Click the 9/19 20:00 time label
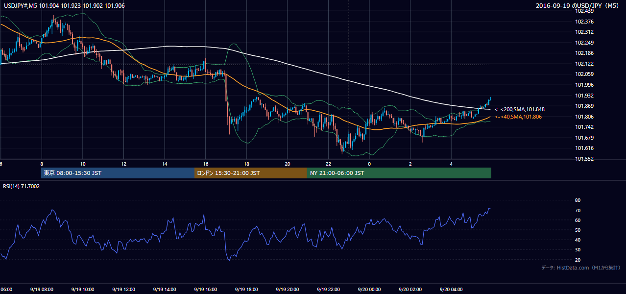This screenshot has height=294, width=626. 288,290
